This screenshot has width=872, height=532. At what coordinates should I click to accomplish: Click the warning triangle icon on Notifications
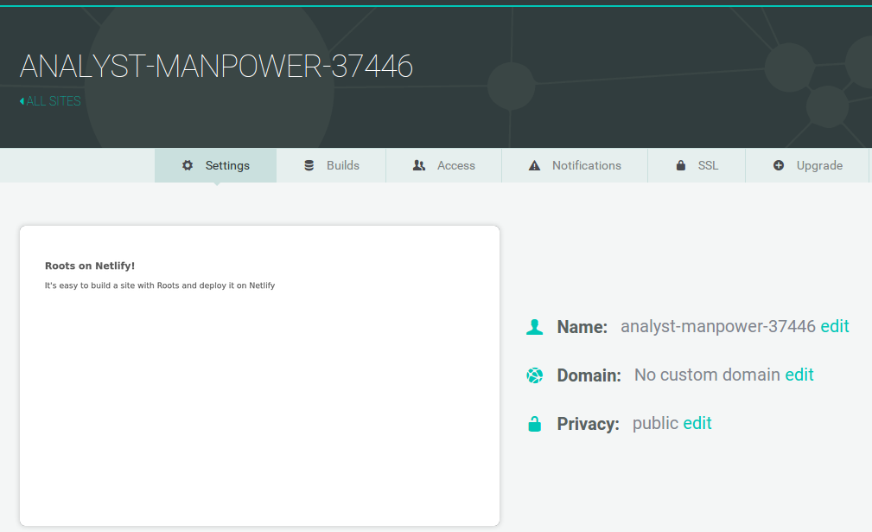pos(534,165)
